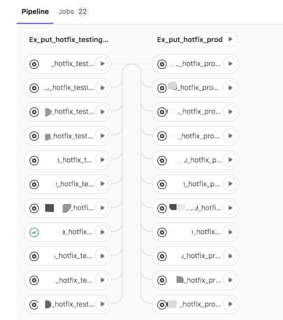
Task: Switch to the Pipeline tab
Action: coord(35,12)
